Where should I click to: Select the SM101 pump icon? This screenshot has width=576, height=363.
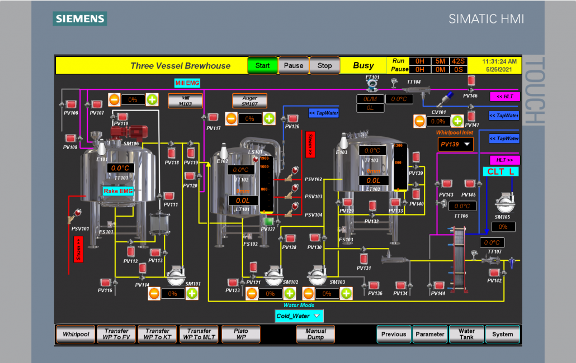point(176,275)
